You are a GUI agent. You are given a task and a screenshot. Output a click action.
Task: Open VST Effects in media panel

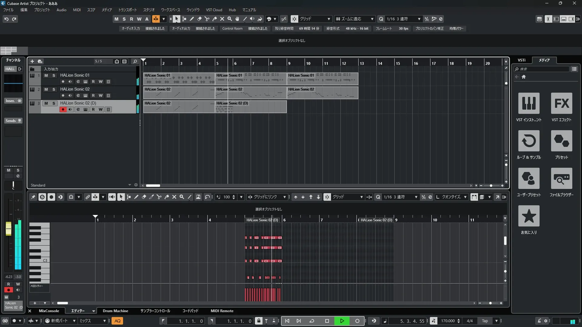[x=561, y=103]
